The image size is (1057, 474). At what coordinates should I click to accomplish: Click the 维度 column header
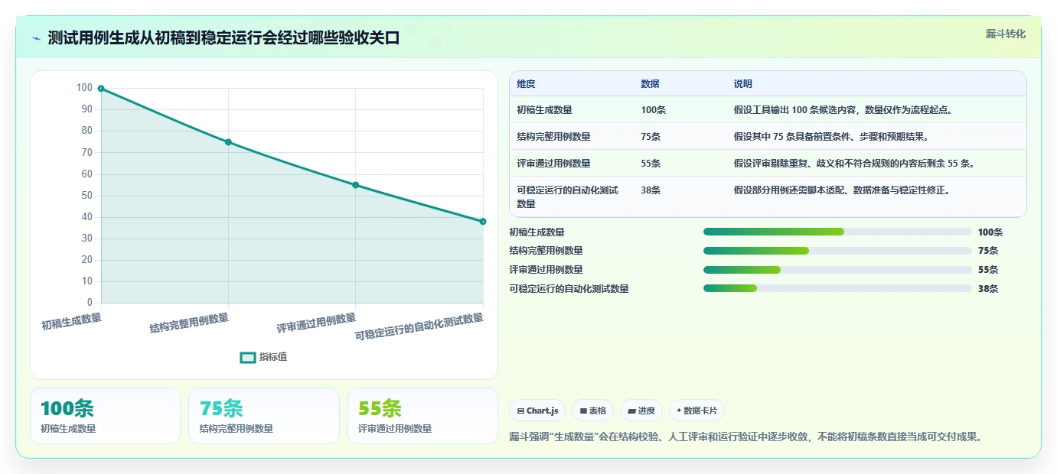[x=526, y=84]
